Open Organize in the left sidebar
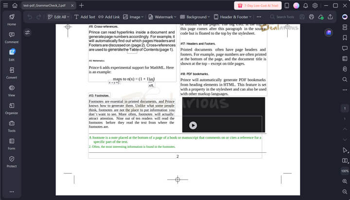Screen dimensions: 350x200 12,109
